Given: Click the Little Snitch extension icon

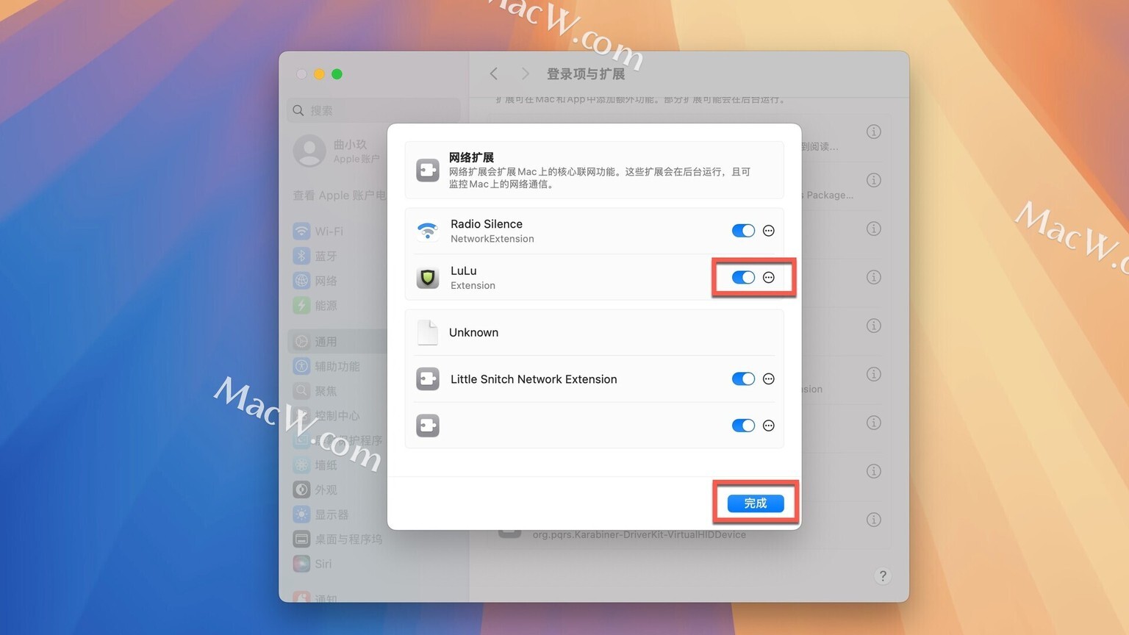Looking at the screenshot, I should 427,379.
